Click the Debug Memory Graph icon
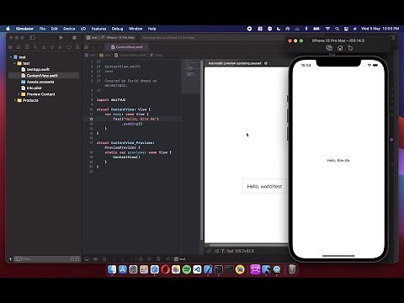Viewport: 404px width, 303px height. (150, 258)
